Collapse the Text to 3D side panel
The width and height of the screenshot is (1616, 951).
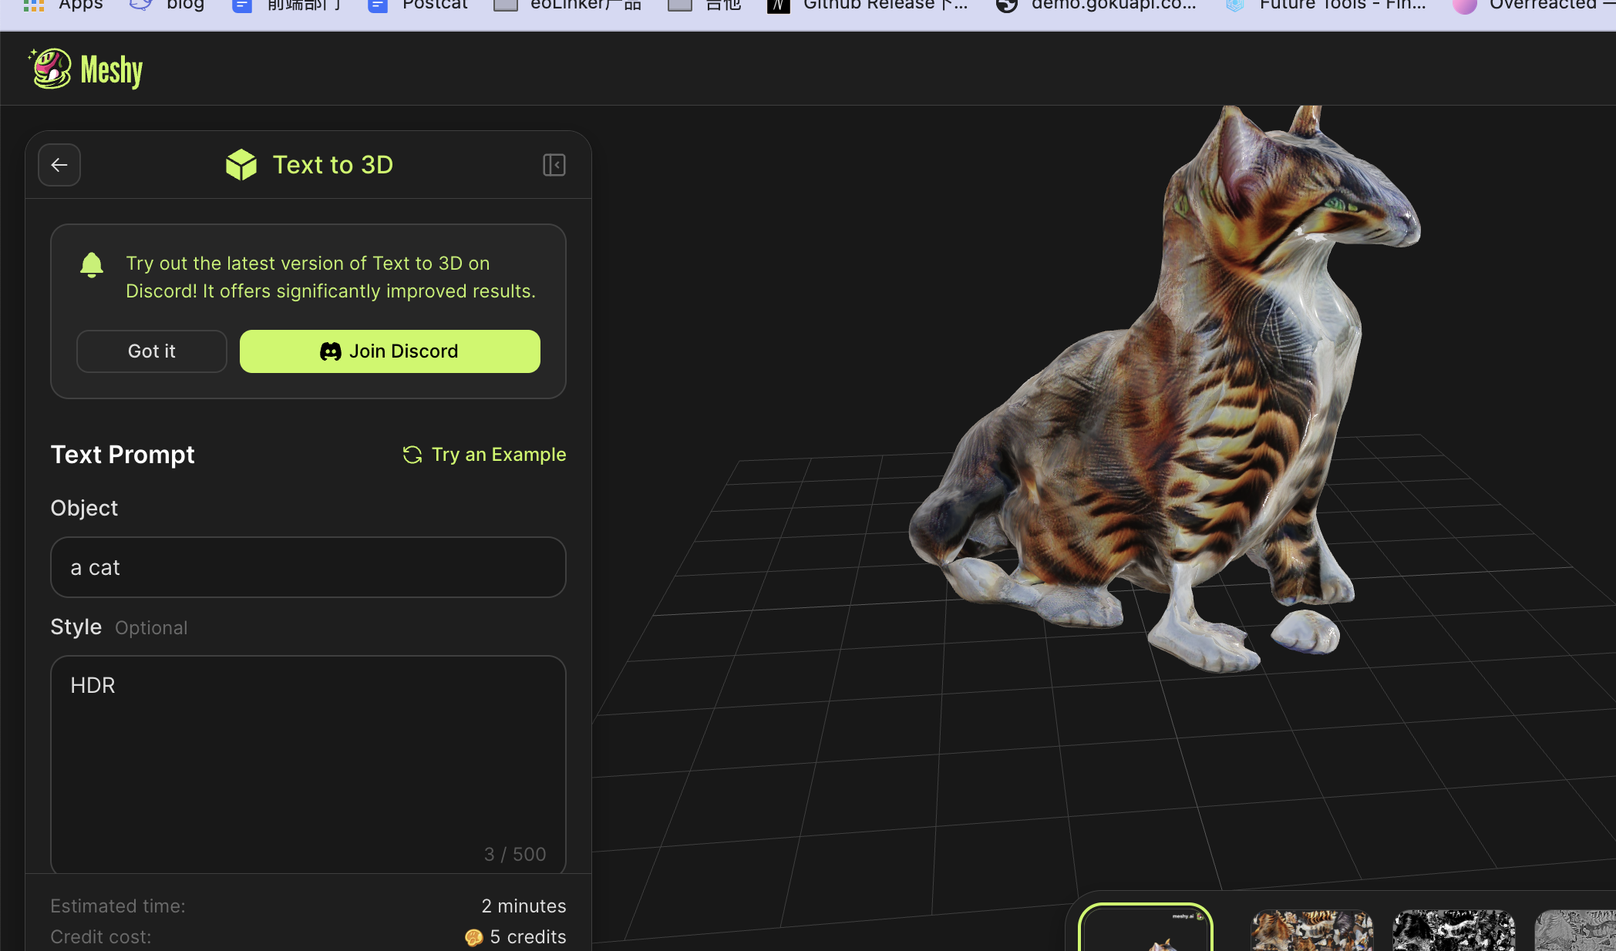pos(554,165)
